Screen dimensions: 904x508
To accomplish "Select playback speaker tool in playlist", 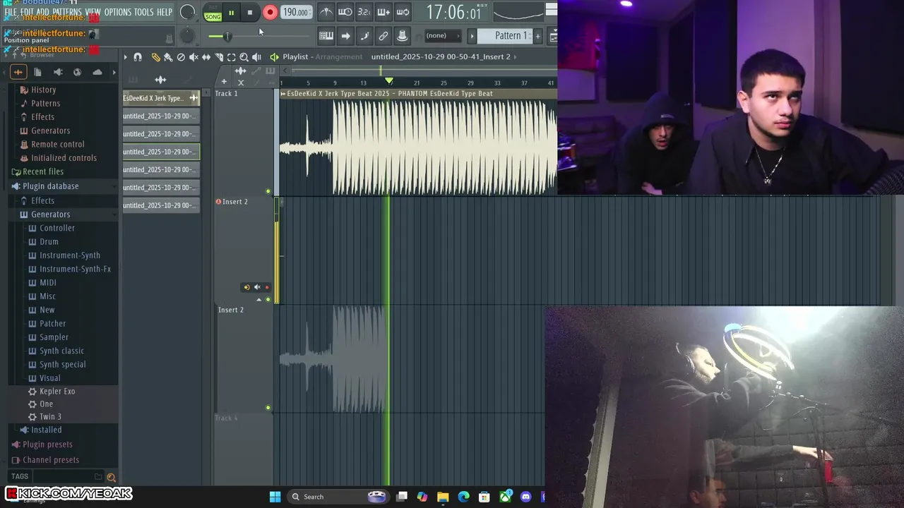I will 256,57.
